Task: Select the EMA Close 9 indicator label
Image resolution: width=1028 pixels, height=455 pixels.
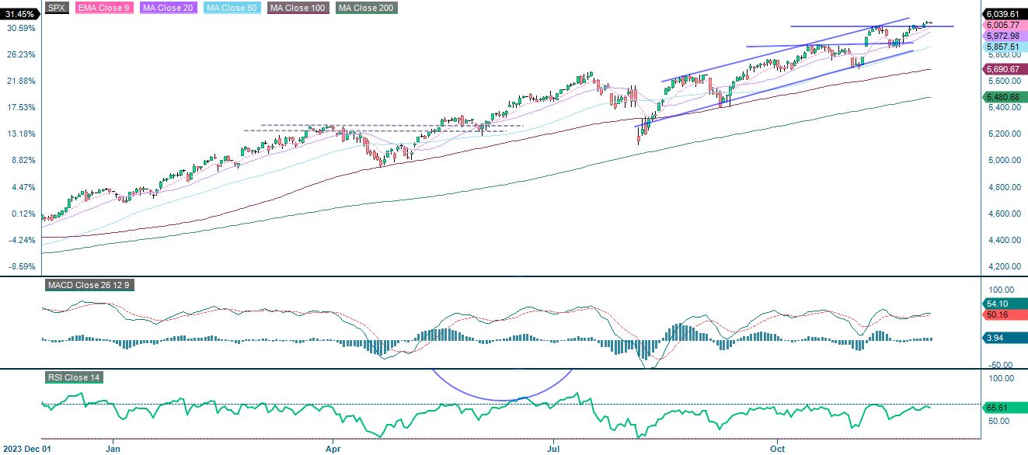Action: pos(103,8)
